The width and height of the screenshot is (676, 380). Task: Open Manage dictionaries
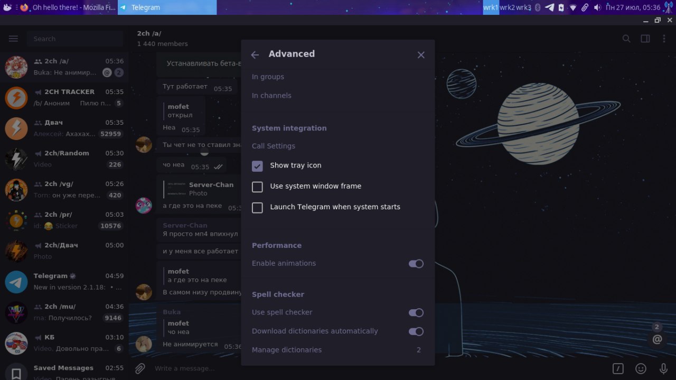pyautogui.click(x=338, y=350)
